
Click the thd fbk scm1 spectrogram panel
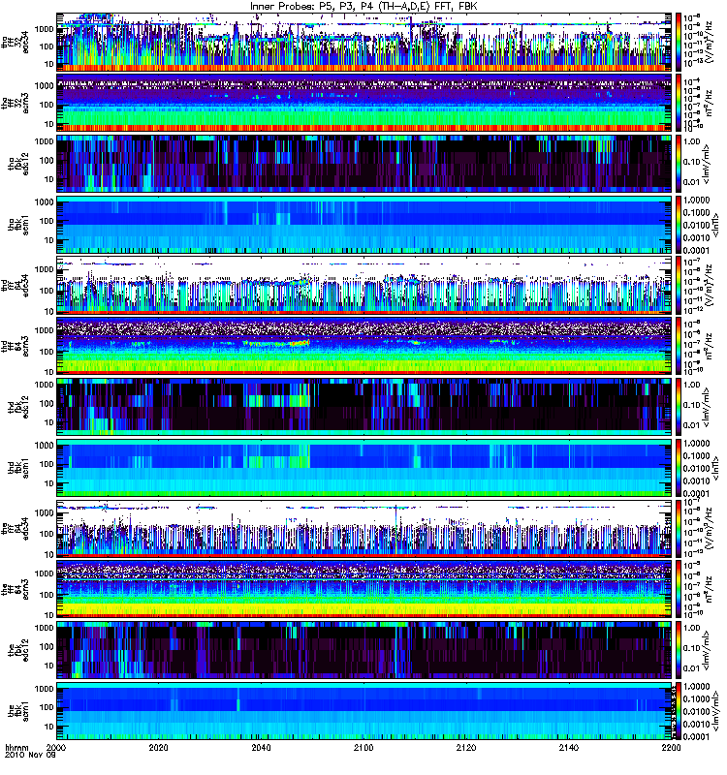tap(364, 467)
